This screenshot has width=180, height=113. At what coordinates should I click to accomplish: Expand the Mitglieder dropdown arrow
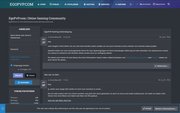tap(80, 5)
